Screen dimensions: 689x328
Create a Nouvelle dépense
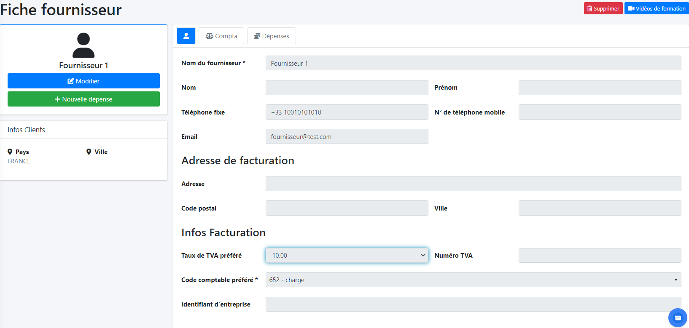[x=83, y=99]
